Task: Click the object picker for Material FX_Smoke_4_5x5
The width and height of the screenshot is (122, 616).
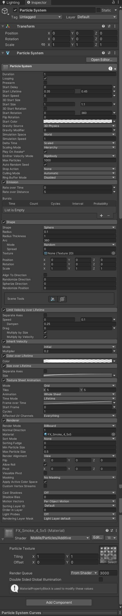Action: 113,435
